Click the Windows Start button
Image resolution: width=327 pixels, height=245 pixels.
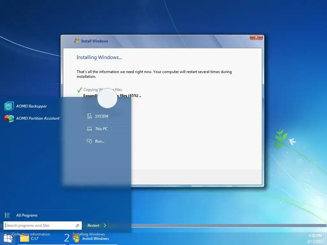(8, 238)
